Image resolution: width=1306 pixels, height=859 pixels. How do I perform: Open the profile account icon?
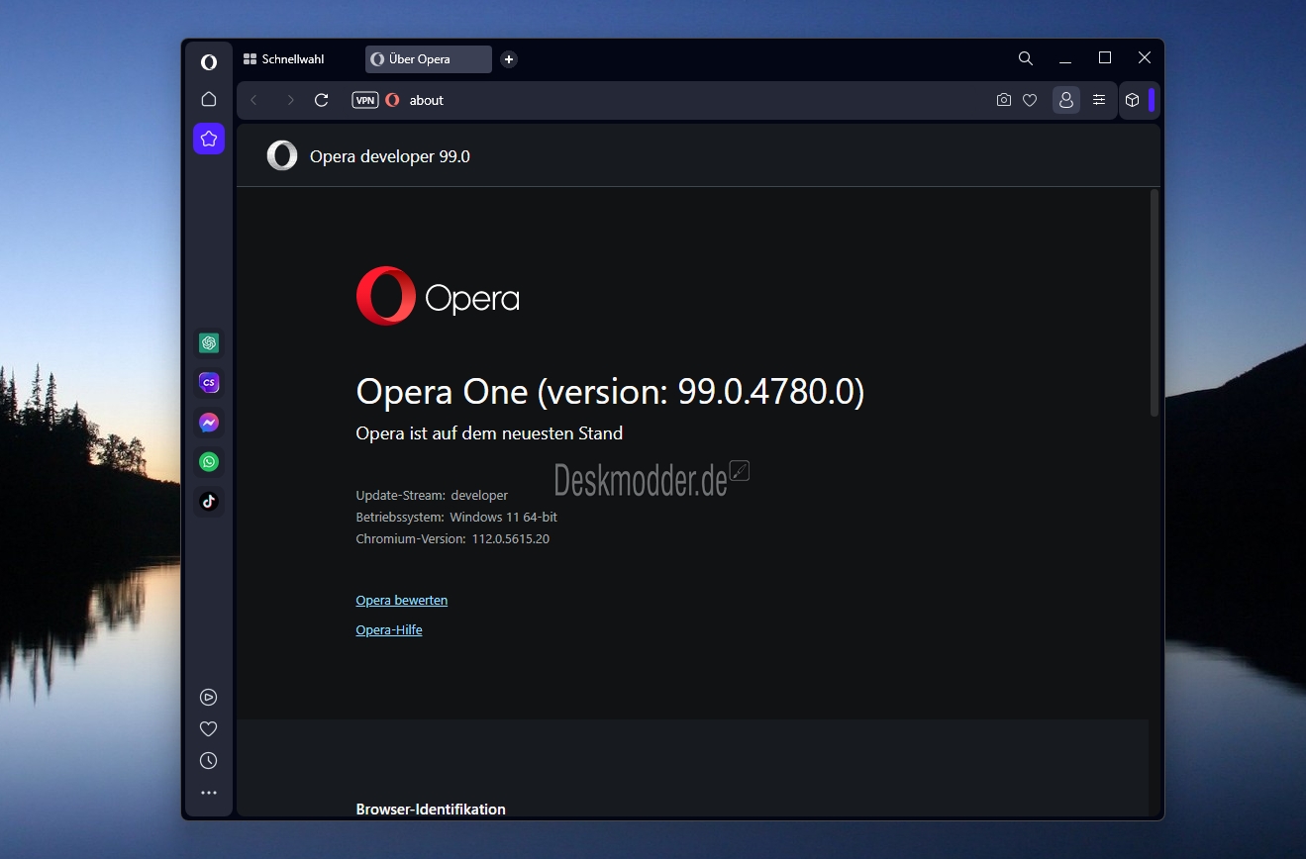pos(1066,100)
